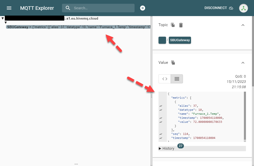
Task: Toggle the sparkline chart next to the value field
Action: tap(161, 122)
